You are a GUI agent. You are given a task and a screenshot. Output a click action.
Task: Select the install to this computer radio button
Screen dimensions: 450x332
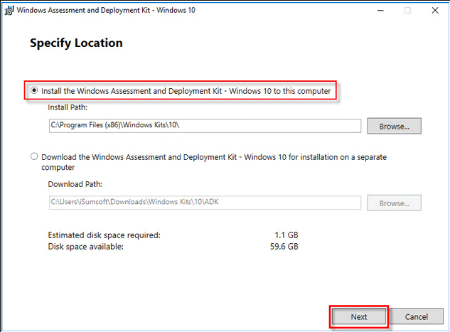click(x=34, y=91)
